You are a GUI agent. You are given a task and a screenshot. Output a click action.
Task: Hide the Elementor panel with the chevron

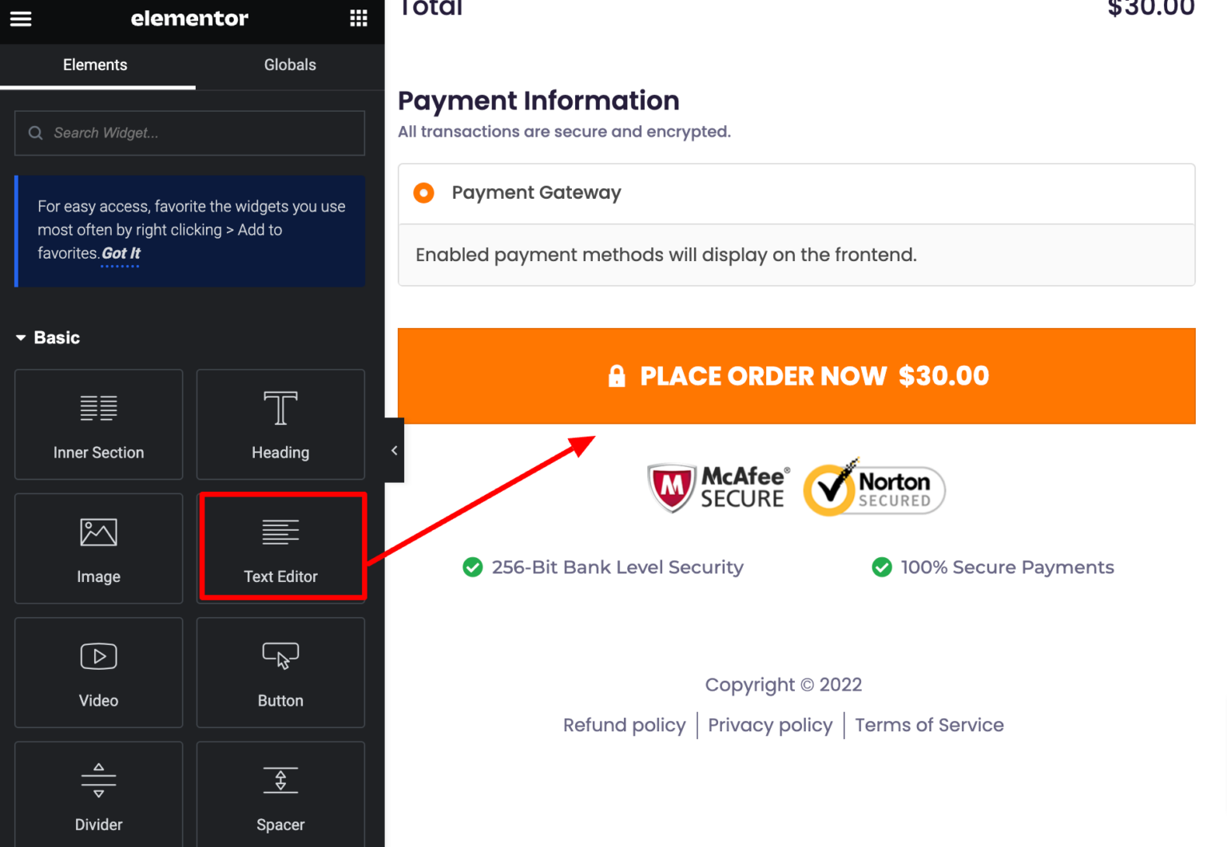tap(393, 449)
